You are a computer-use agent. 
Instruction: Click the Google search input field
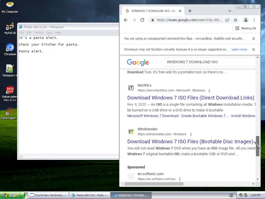[x=209, y=62]
